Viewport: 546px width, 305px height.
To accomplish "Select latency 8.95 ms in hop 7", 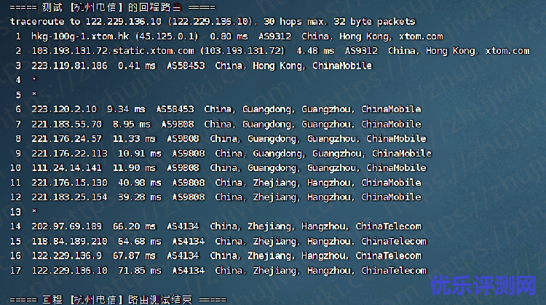I will coord(132,124).
